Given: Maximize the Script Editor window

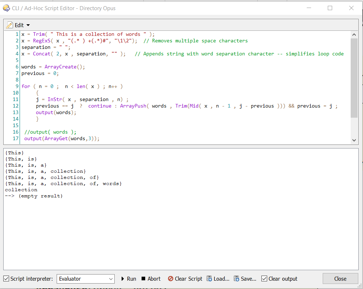Looking at the screenshot, I should (330, 8).
